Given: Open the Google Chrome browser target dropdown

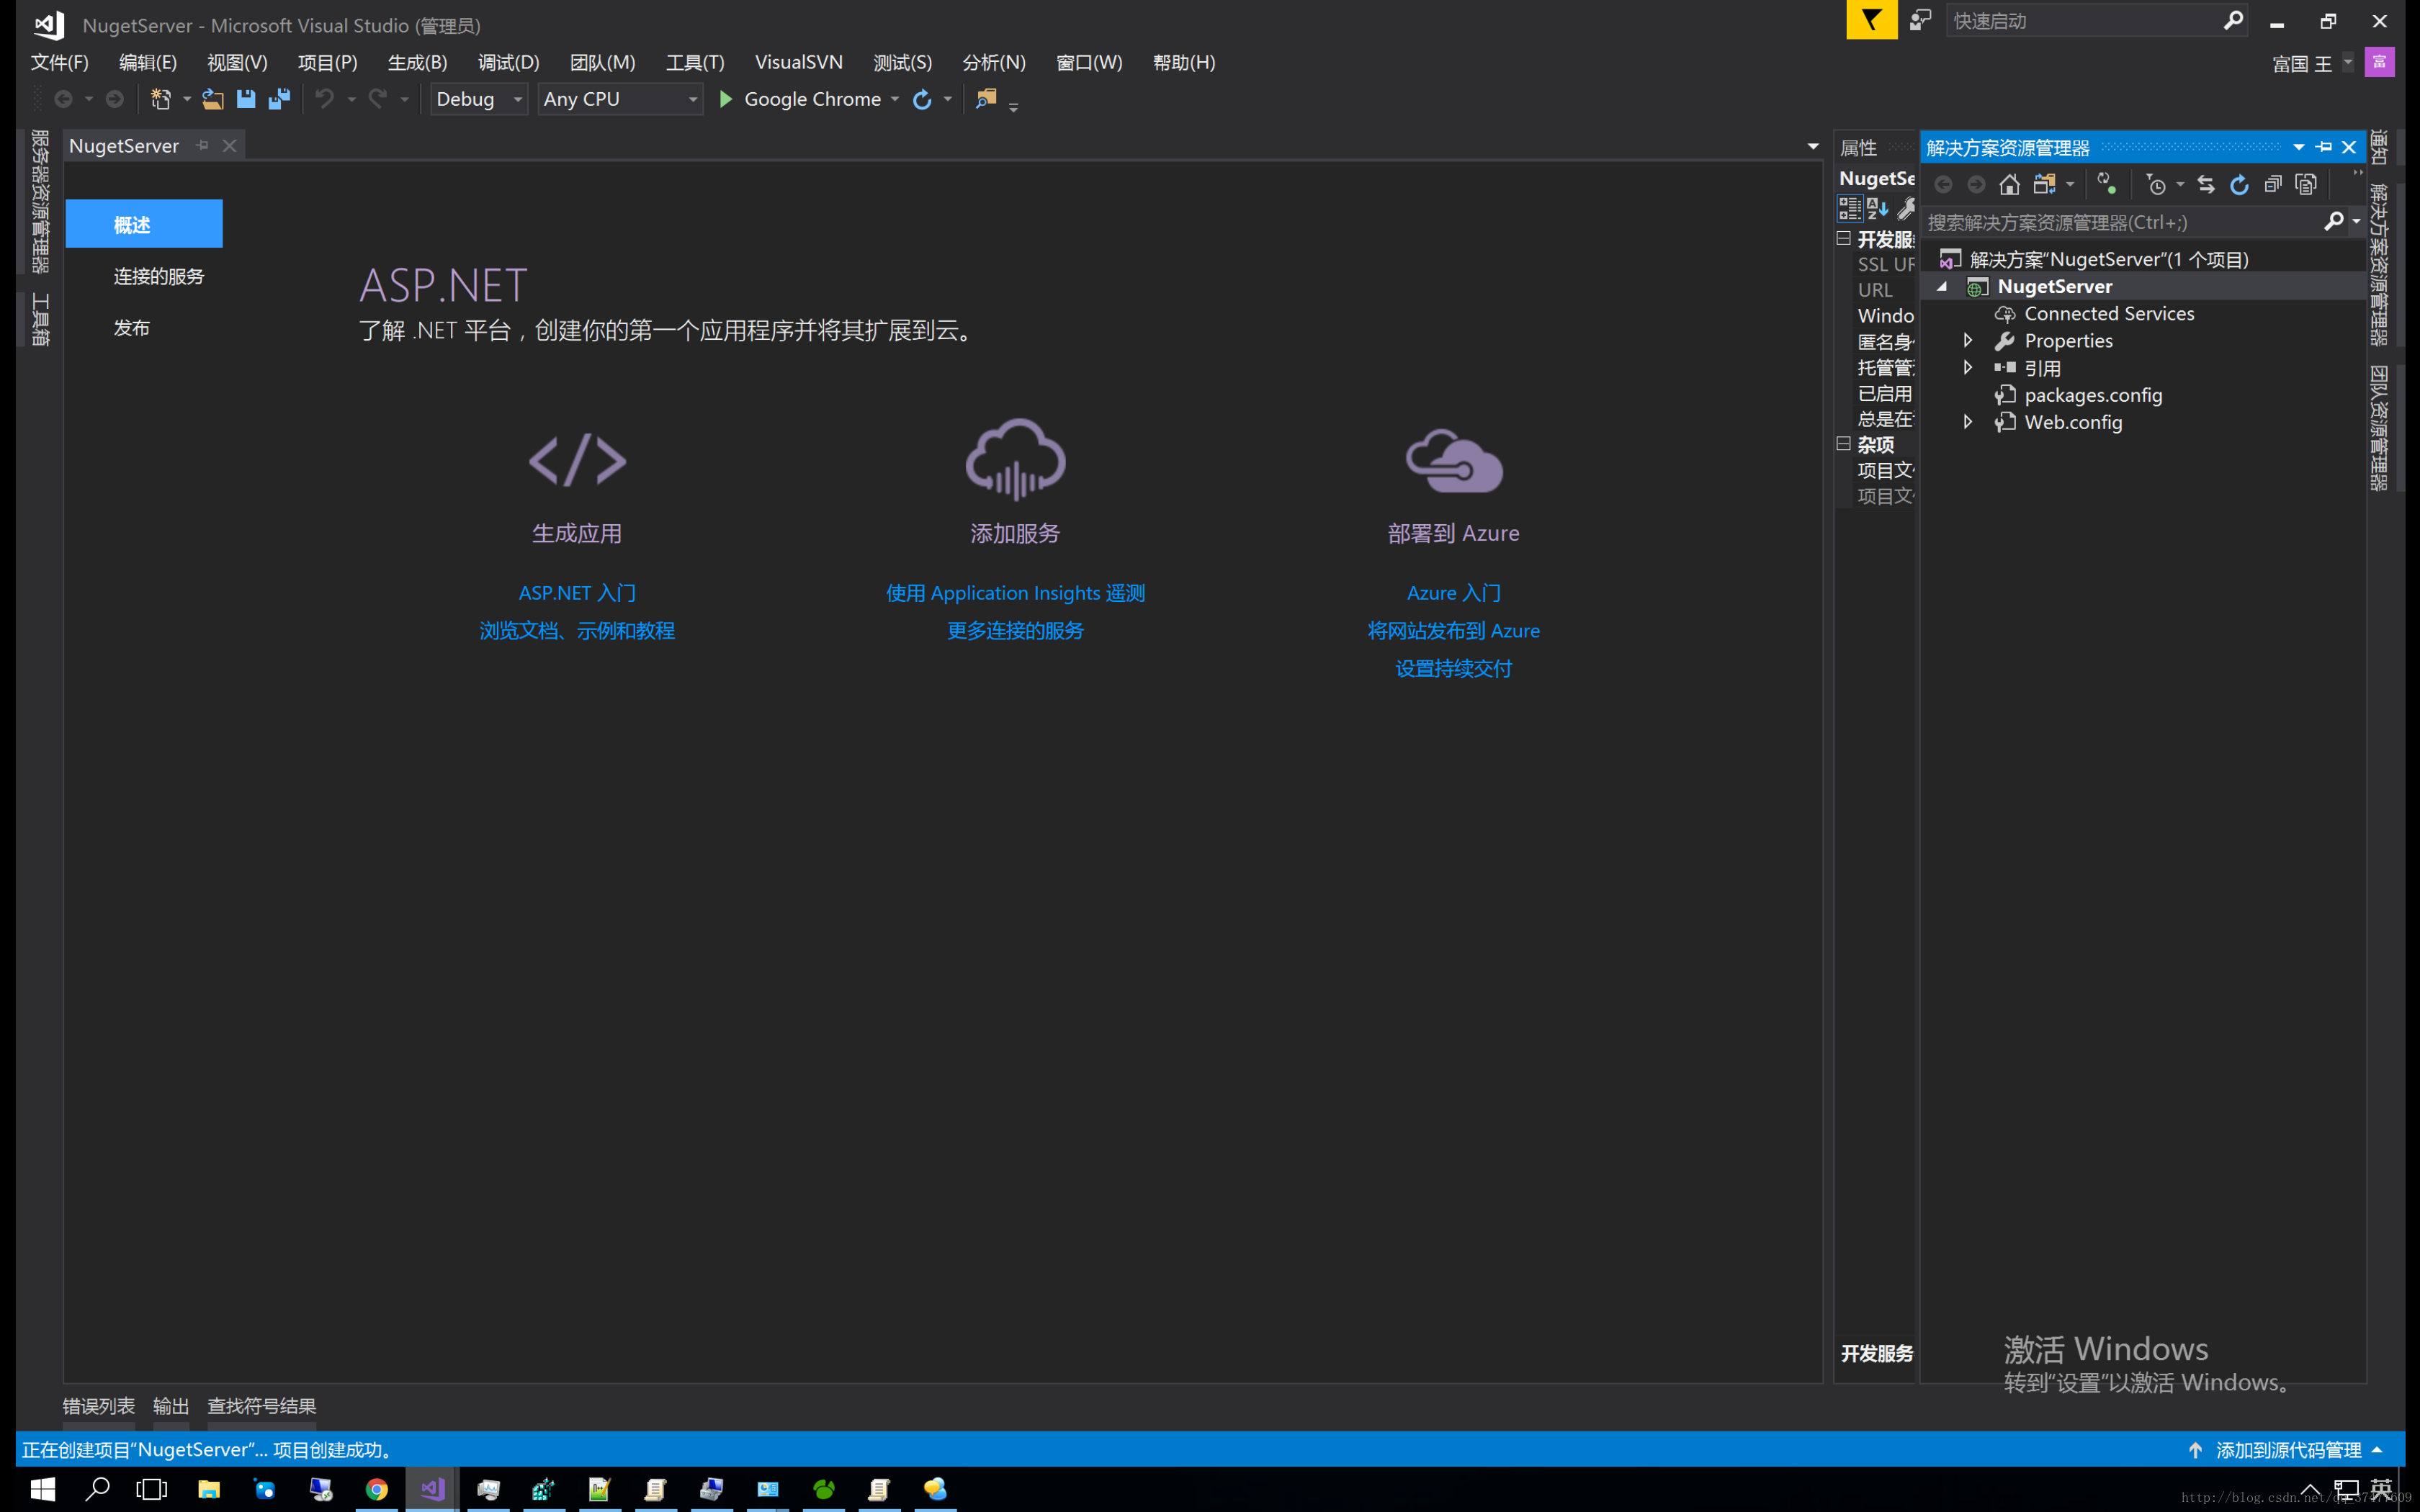Looking at the screenshot, I should (895, 99).
